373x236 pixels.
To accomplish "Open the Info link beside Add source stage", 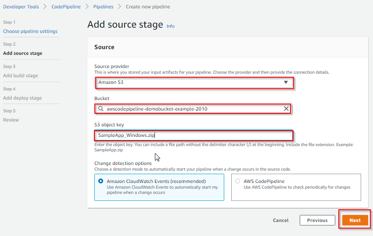I will tap(170, 26).
